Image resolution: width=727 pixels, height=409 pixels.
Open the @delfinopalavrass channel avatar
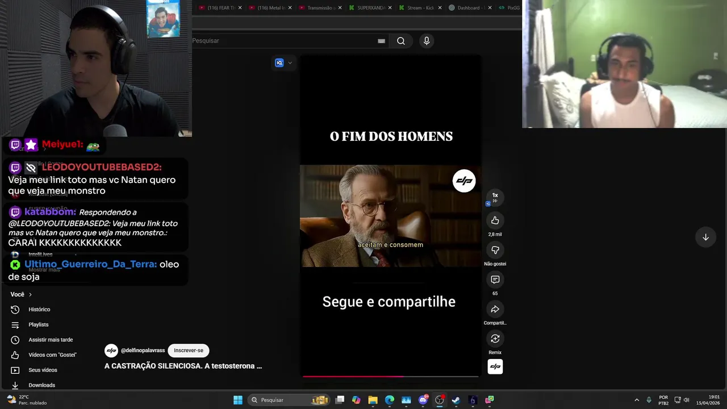pos(111,350)
